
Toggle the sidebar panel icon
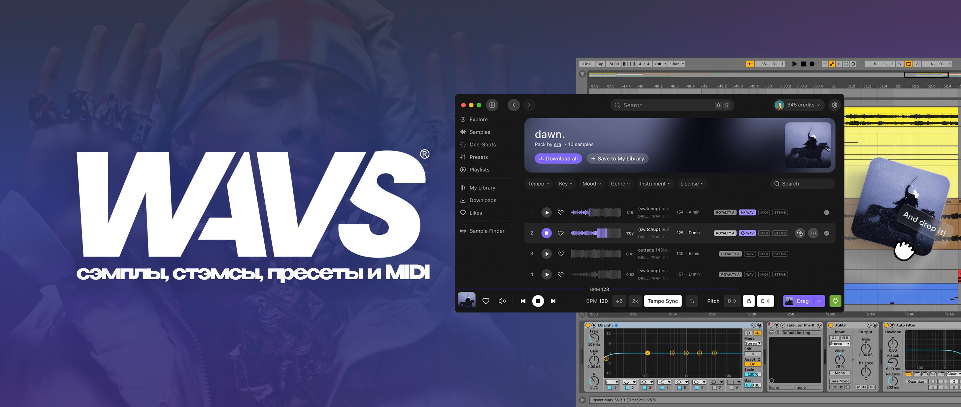click(x=492, y=105)
